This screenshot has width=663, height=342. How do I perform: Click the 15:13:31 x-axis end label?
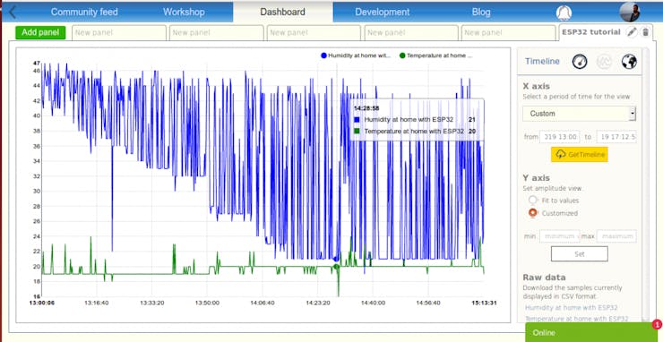pyautogui.click(x=484, y=303)
